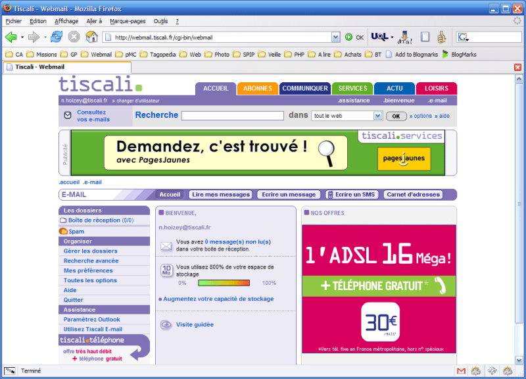Screen dimensions: 526x379
Task: Close the tab with red X
Action: coord(517,67)
